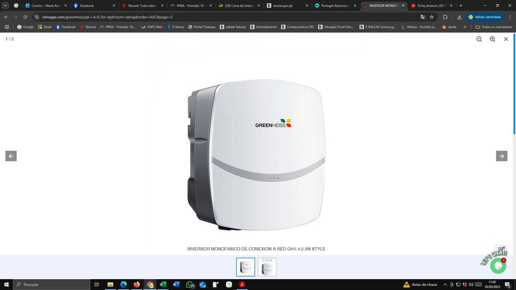Viewport: 516px width, 290px height.
Task: Open the Windows Start menu
Action: [x=6, y=284]
